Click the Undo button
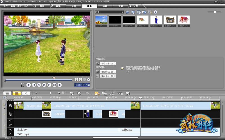Viewport: 225px width, 140px height. 79,93
